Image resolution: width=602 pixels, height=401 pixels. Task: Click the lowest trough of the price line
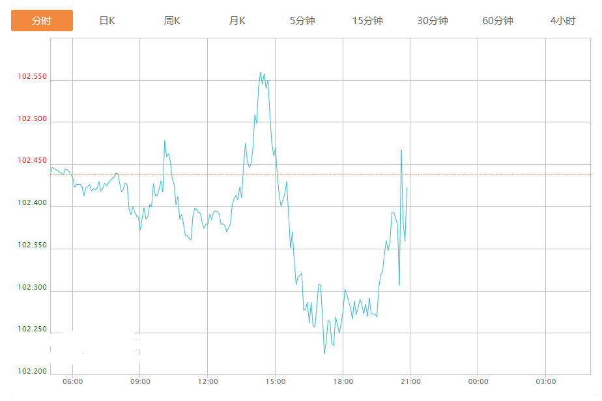tap(324, 353)
